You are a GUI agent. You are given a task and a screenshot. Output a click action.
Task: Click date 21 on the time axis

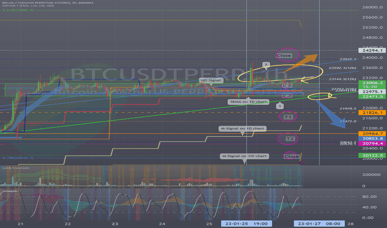pyautogui.click(x=20, y=224)
